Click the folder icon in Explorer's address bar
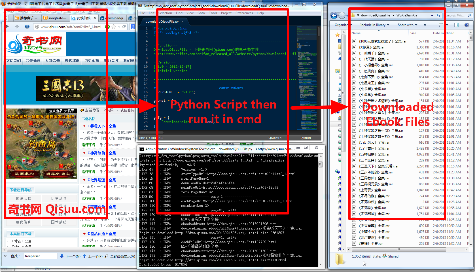 [x=353, y=15]
